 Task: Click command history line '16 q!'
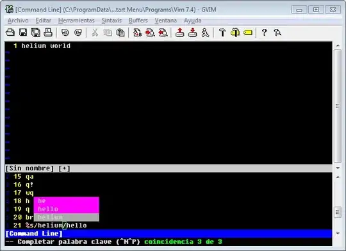coord(24,184)
